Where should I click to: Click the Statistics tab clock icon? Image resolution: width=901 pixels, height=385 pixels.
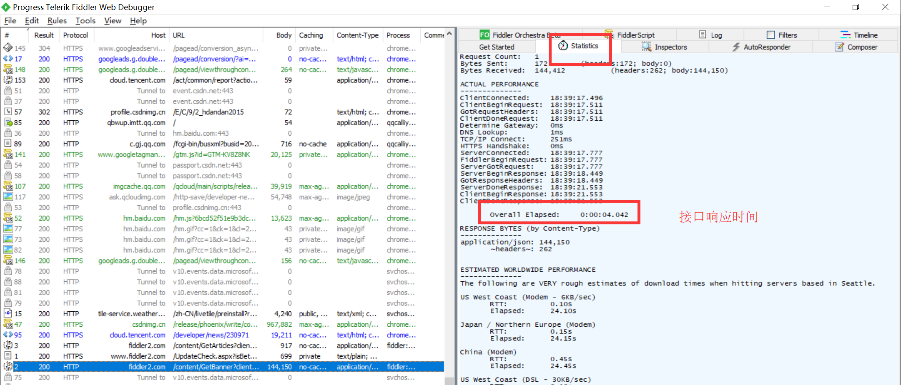click(x=563, y=46)
